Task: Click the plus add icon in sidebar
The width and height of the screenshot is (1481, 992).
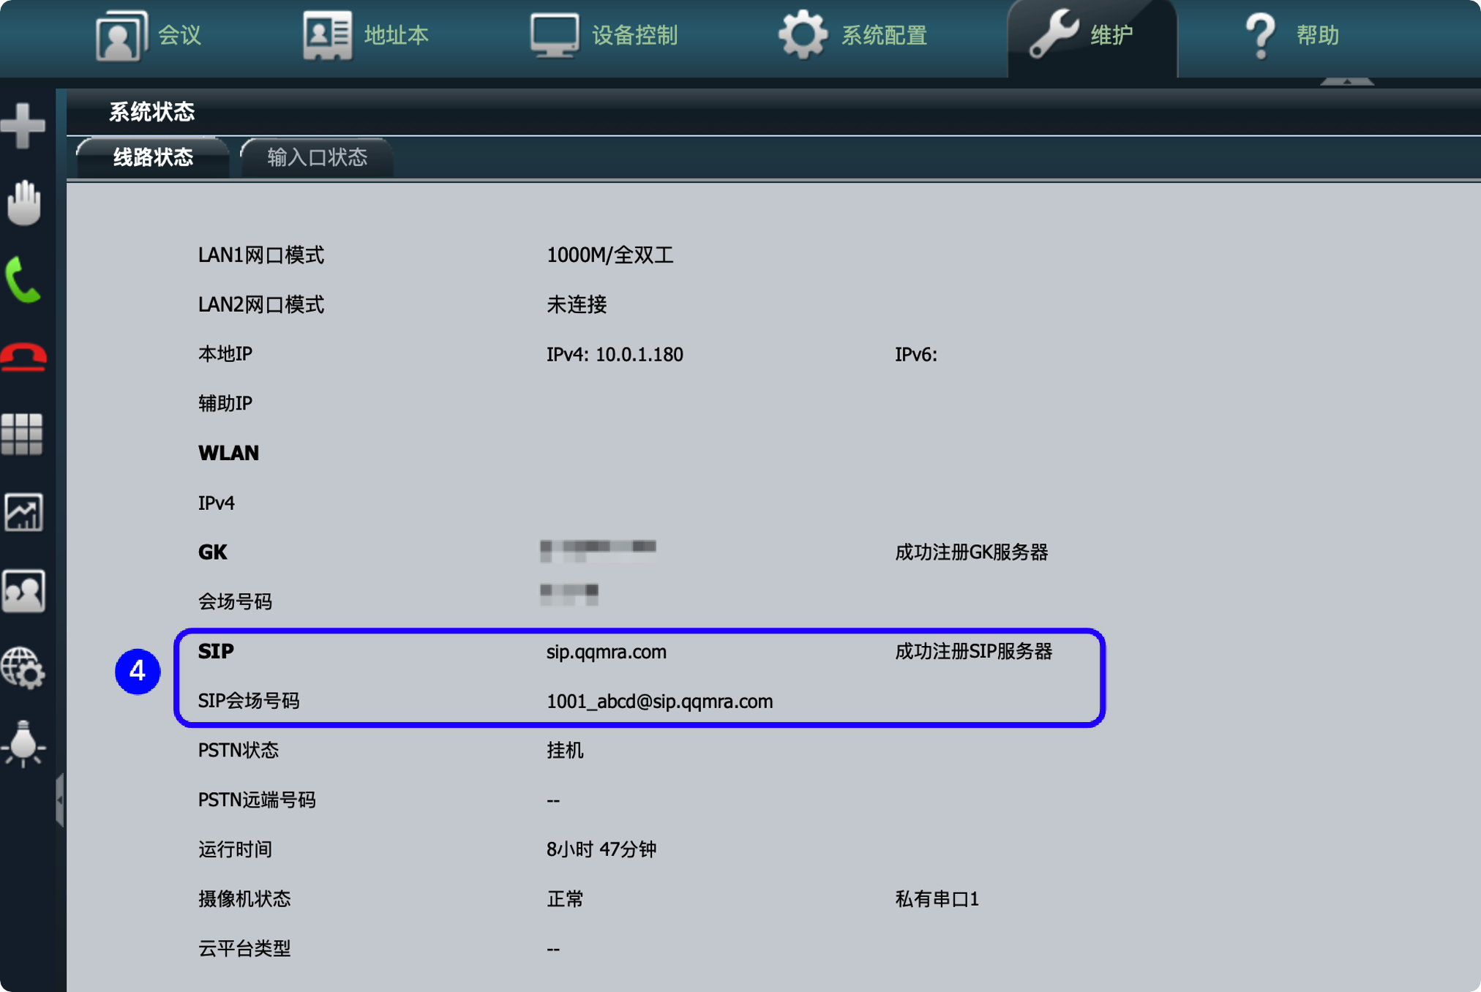Action: click(23, 125)
